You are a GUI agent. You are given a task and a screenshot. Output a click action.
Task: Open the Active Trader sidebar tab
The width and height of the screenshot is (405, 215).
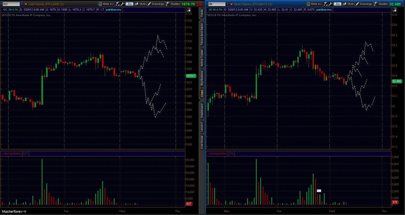point(202,58)
